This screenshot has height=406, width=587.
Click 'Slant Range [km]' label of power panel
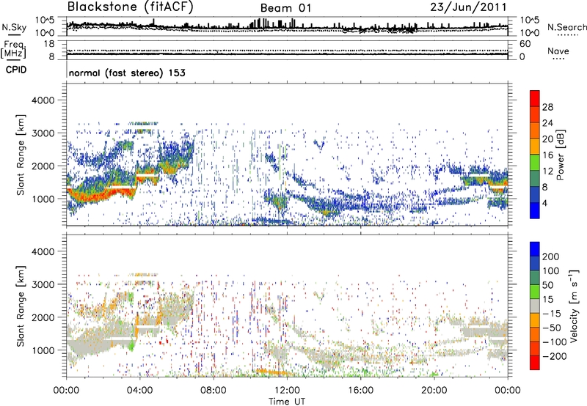click(x=21, y=155)
